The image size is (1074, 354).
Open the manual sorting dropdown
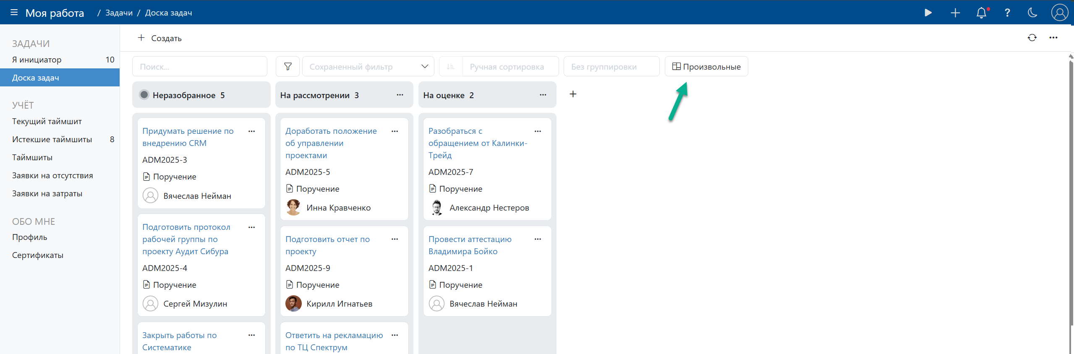510,67
